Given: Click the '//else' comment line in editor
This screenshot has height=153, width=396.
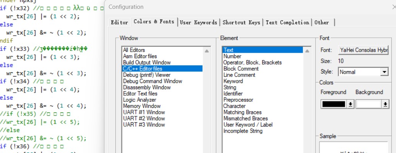Looking at the screenshot, I should (10, 130).
